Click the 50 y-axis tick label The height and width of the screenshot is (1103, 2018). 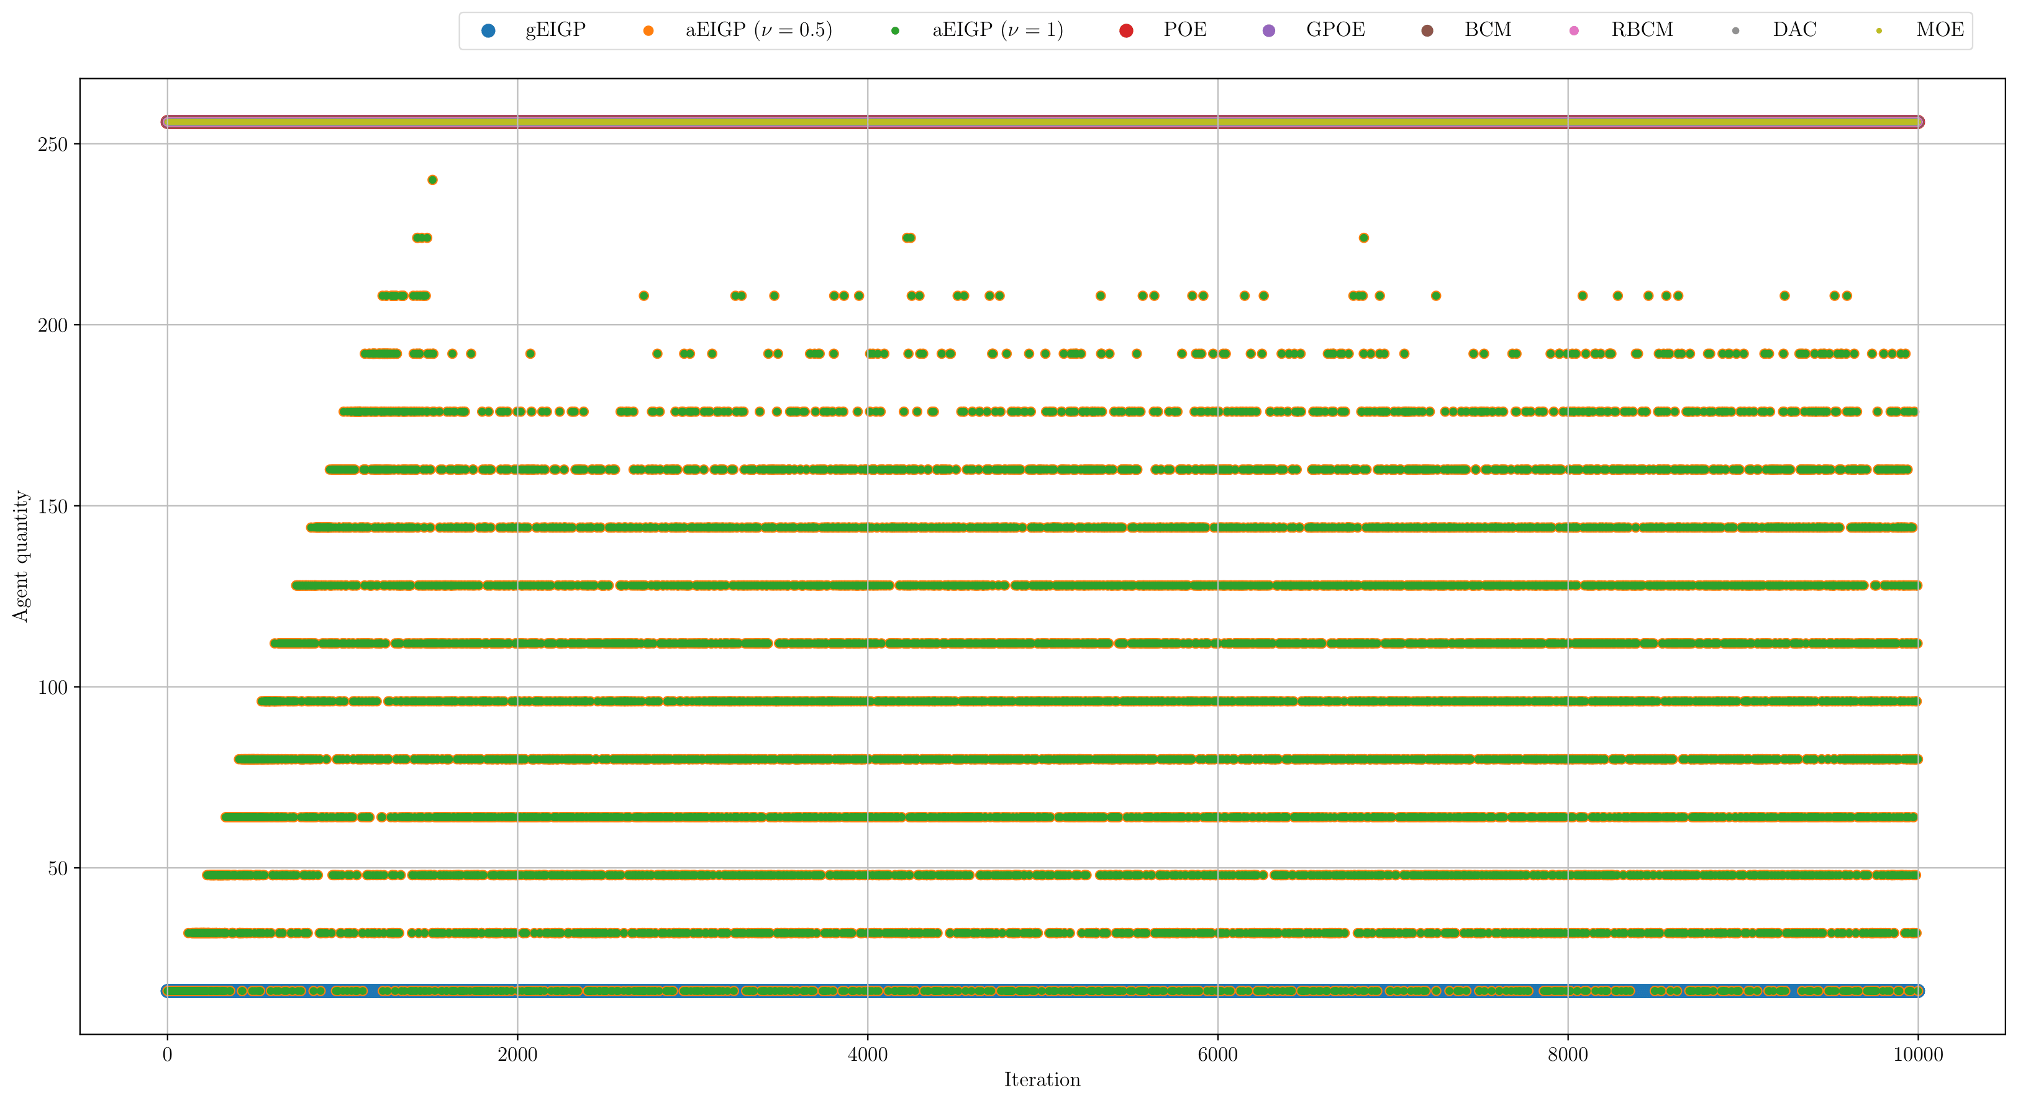[57, 868]
